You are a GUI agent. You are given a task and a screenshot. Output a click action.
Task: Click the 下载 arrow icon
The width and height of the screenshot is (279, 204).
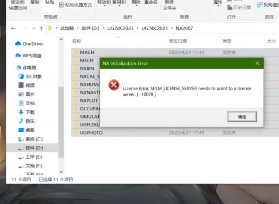click(x=21, y=112)
